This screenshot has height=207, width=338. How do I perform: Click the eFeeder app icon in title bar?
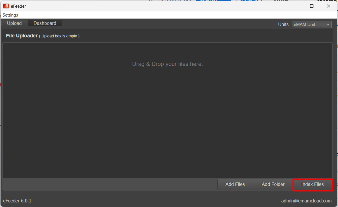[6, 6]
